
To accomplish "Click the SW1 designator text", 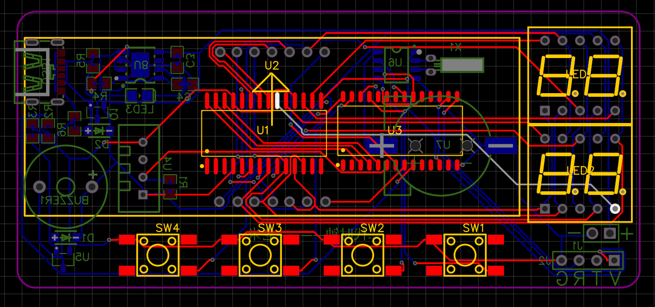I will click(x=474, y=228).
